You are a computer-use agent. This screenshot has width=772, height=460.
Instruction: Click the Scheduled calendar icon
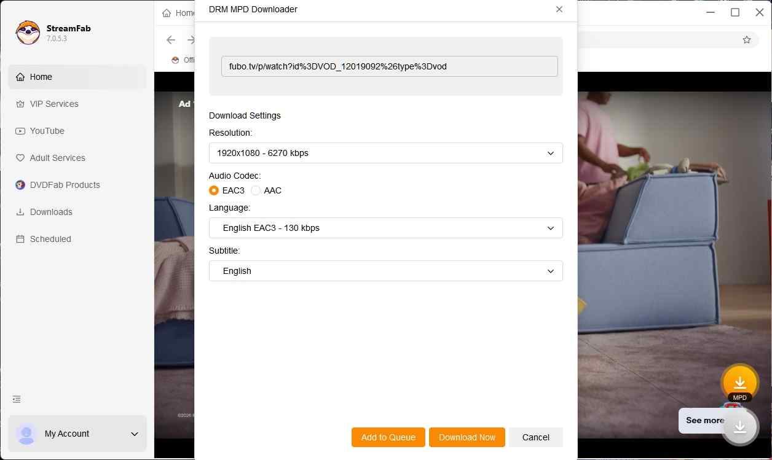coord(20,239)
